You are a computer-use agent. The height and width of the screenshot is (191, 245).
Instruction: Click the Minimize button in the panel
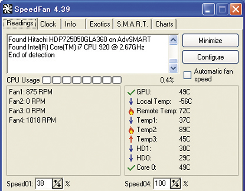click(x=211, y=41)
